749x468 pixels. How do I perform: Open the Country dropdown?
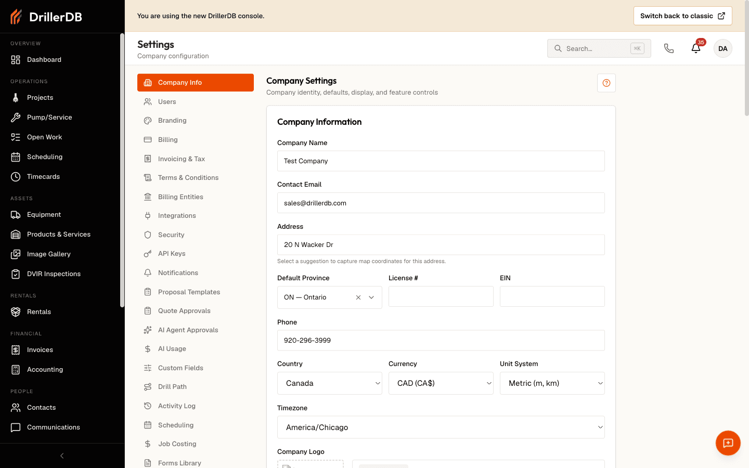[x=330, y=383]
